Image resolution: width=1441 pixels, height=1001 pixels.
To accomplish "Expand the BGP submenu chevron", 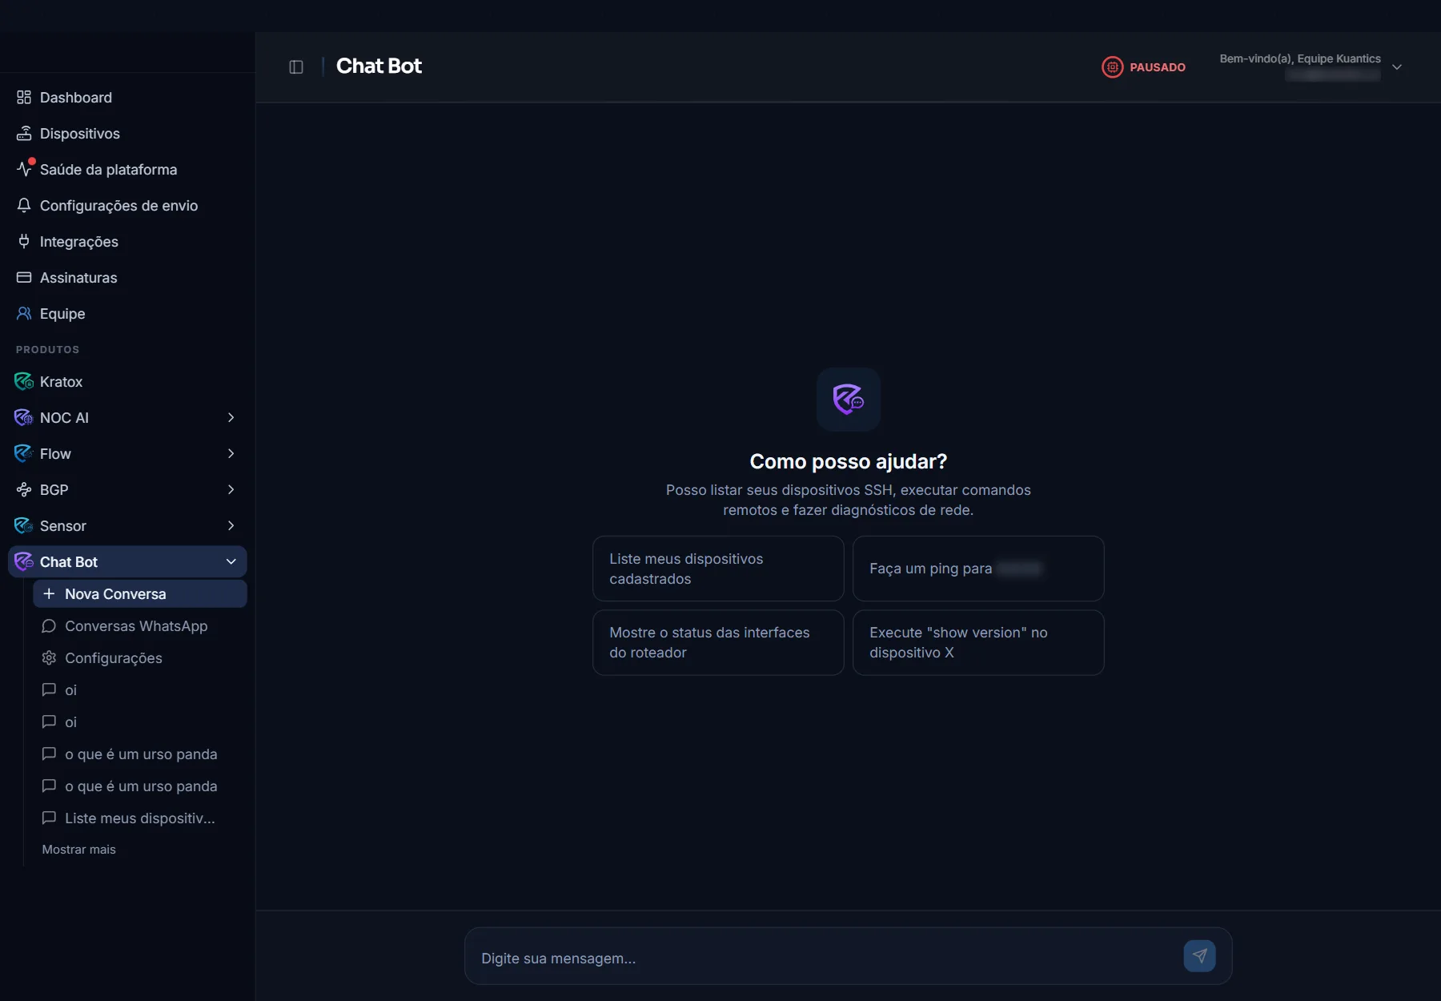I will 231,490.
